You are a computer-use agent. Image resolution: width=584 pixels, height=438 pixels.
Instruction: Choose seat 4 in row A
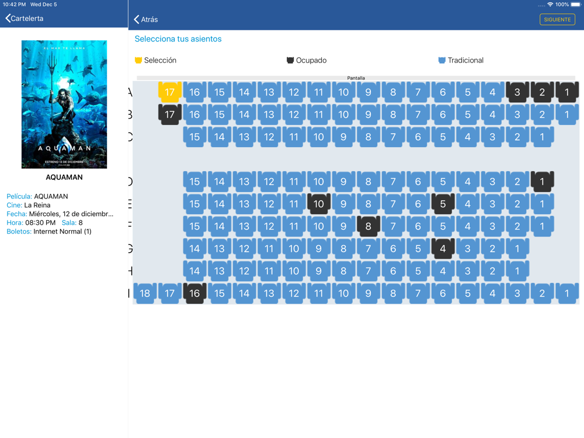coord(492,92)
